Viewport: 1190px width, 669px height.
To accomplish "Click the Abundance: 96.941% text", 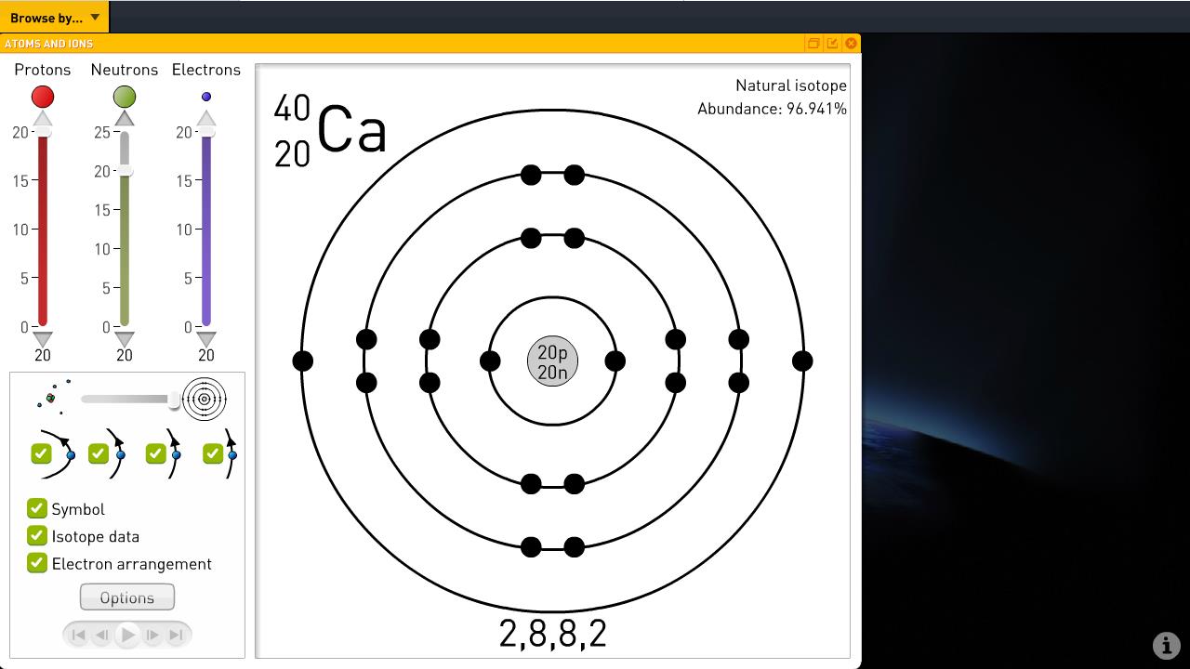I will 773,109.
